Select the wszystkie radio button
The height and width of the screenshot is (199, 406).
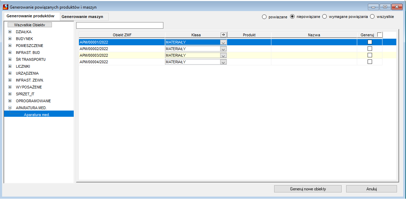point(372,17)
